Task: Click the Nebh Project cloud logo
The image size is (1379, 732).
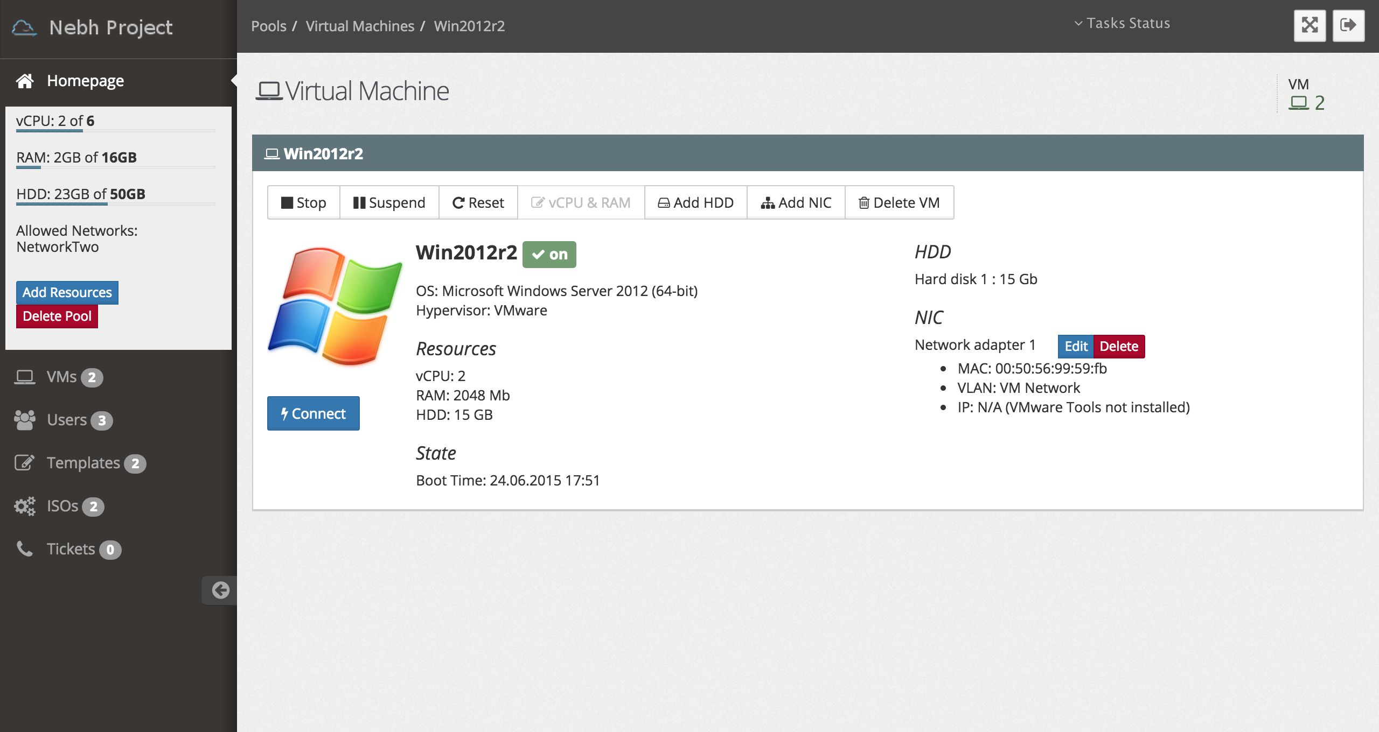Action: click(24, 27)
